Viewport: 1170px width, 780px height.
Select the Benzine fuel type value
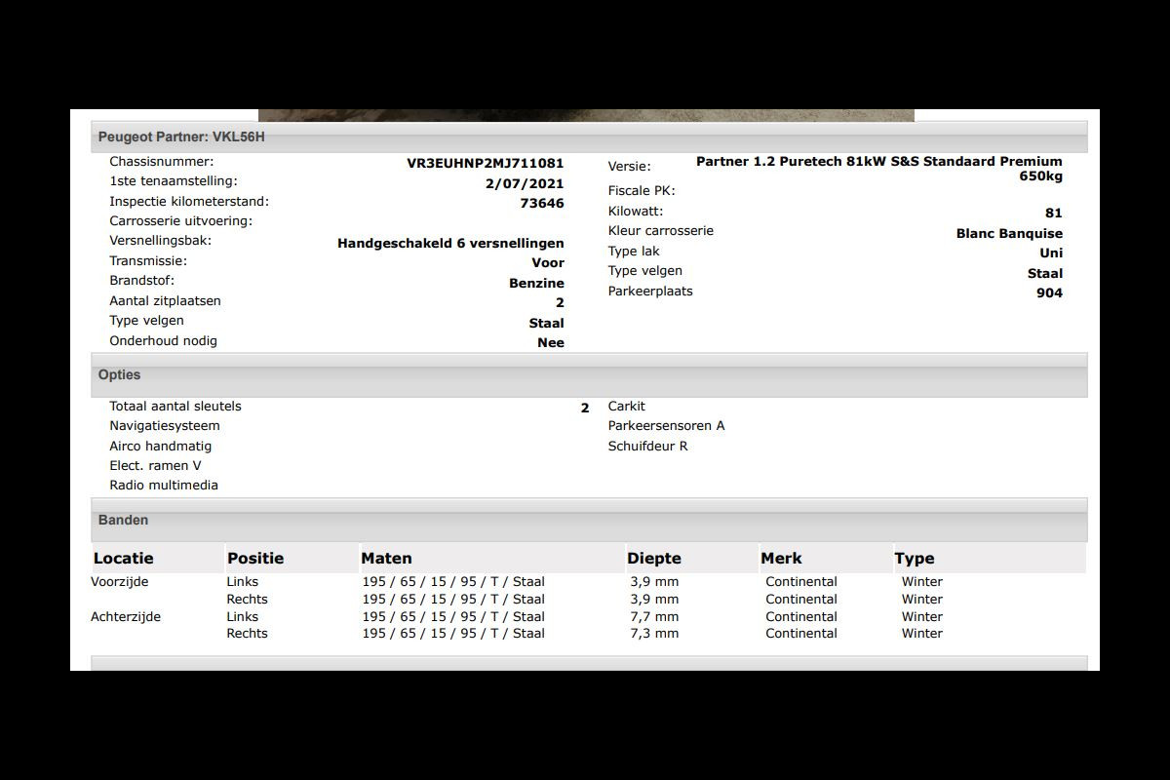tap(536, 284)
